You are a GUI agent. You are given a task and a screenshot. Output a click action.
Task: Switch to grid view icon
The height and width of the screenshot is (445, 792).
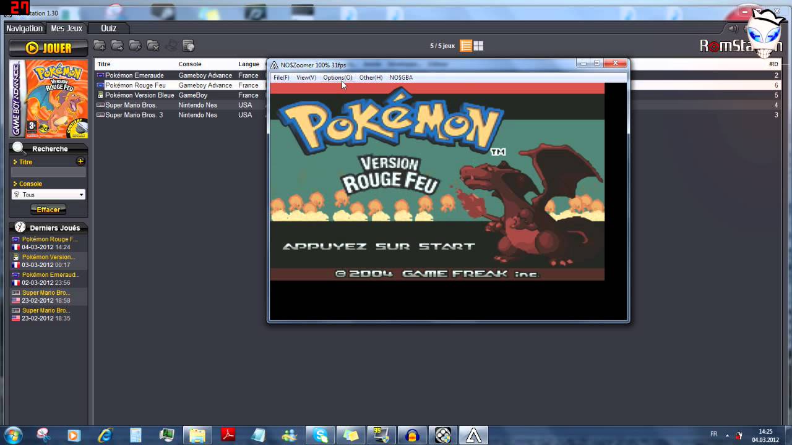[478, 46]
